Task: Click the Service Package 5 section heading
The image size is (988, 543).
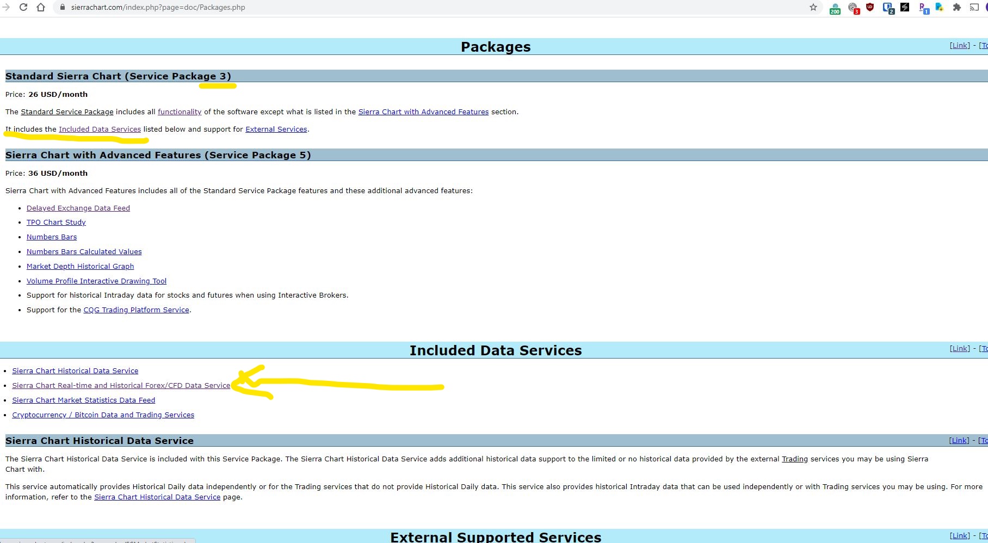Action: (158, 155)
